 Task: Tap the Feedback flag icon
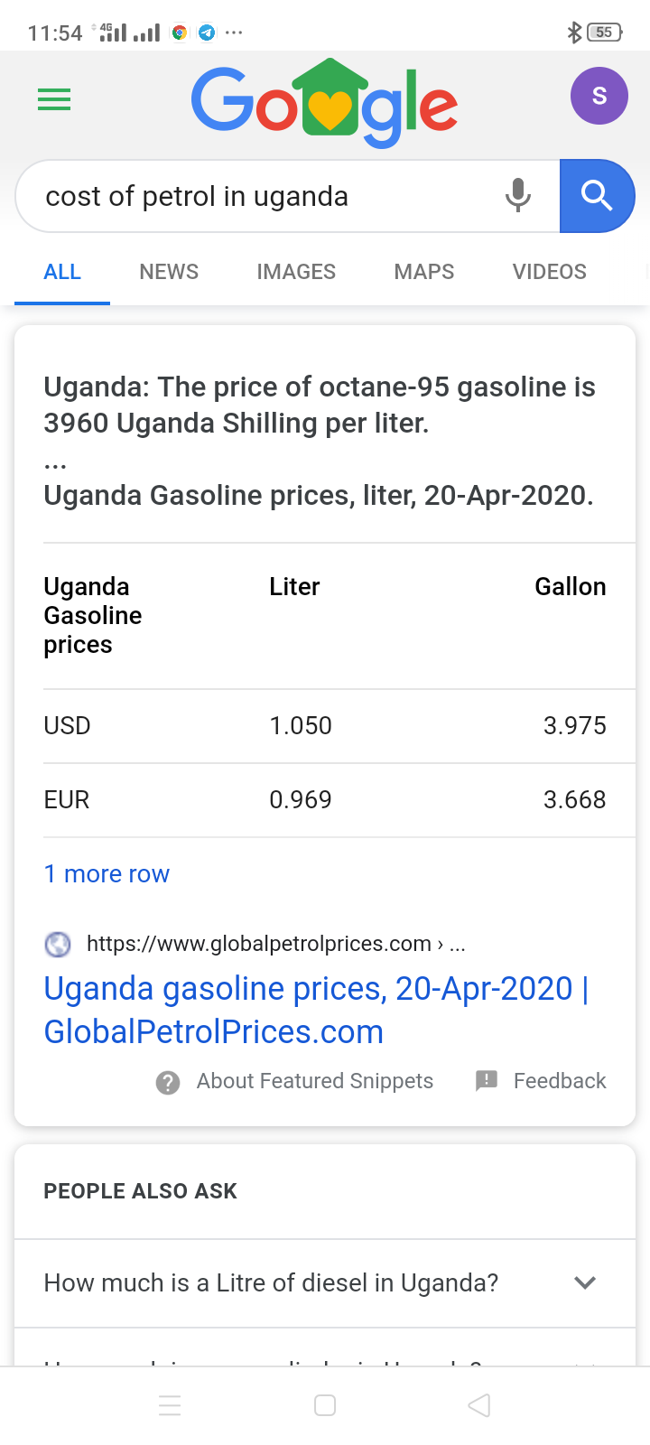click(487, 1080)
